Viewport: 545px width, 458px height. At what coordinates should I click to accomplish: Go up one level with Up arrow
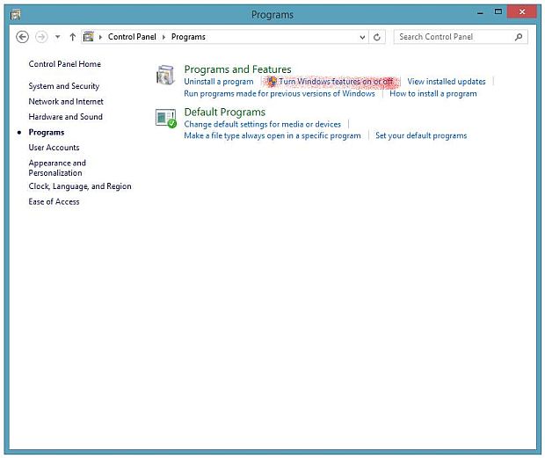(x=72, y=37)
